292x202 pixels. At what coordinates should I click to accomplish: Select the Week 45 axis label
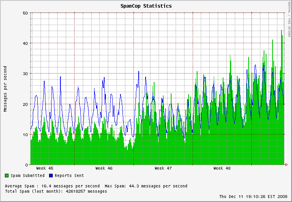click(45, 168)
